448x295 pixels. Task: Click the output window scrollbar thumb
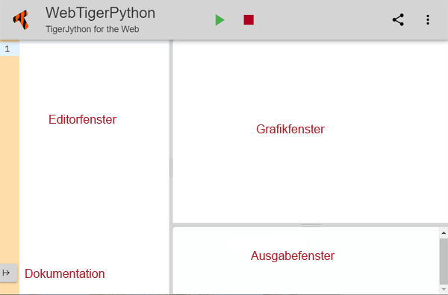[444, 261]
